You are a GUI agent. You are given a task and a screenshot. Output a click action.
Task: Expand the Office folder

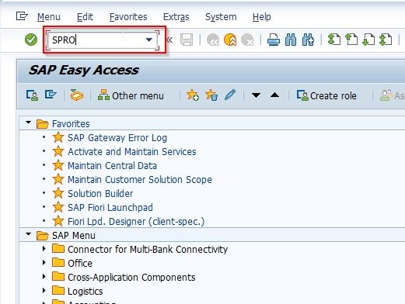tap(44, 263)
